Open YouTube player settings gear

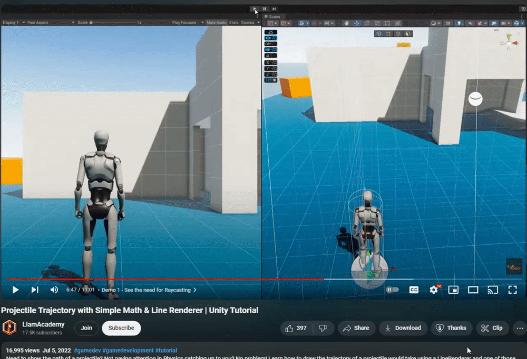pyautogui.click(x=434, y=290)
